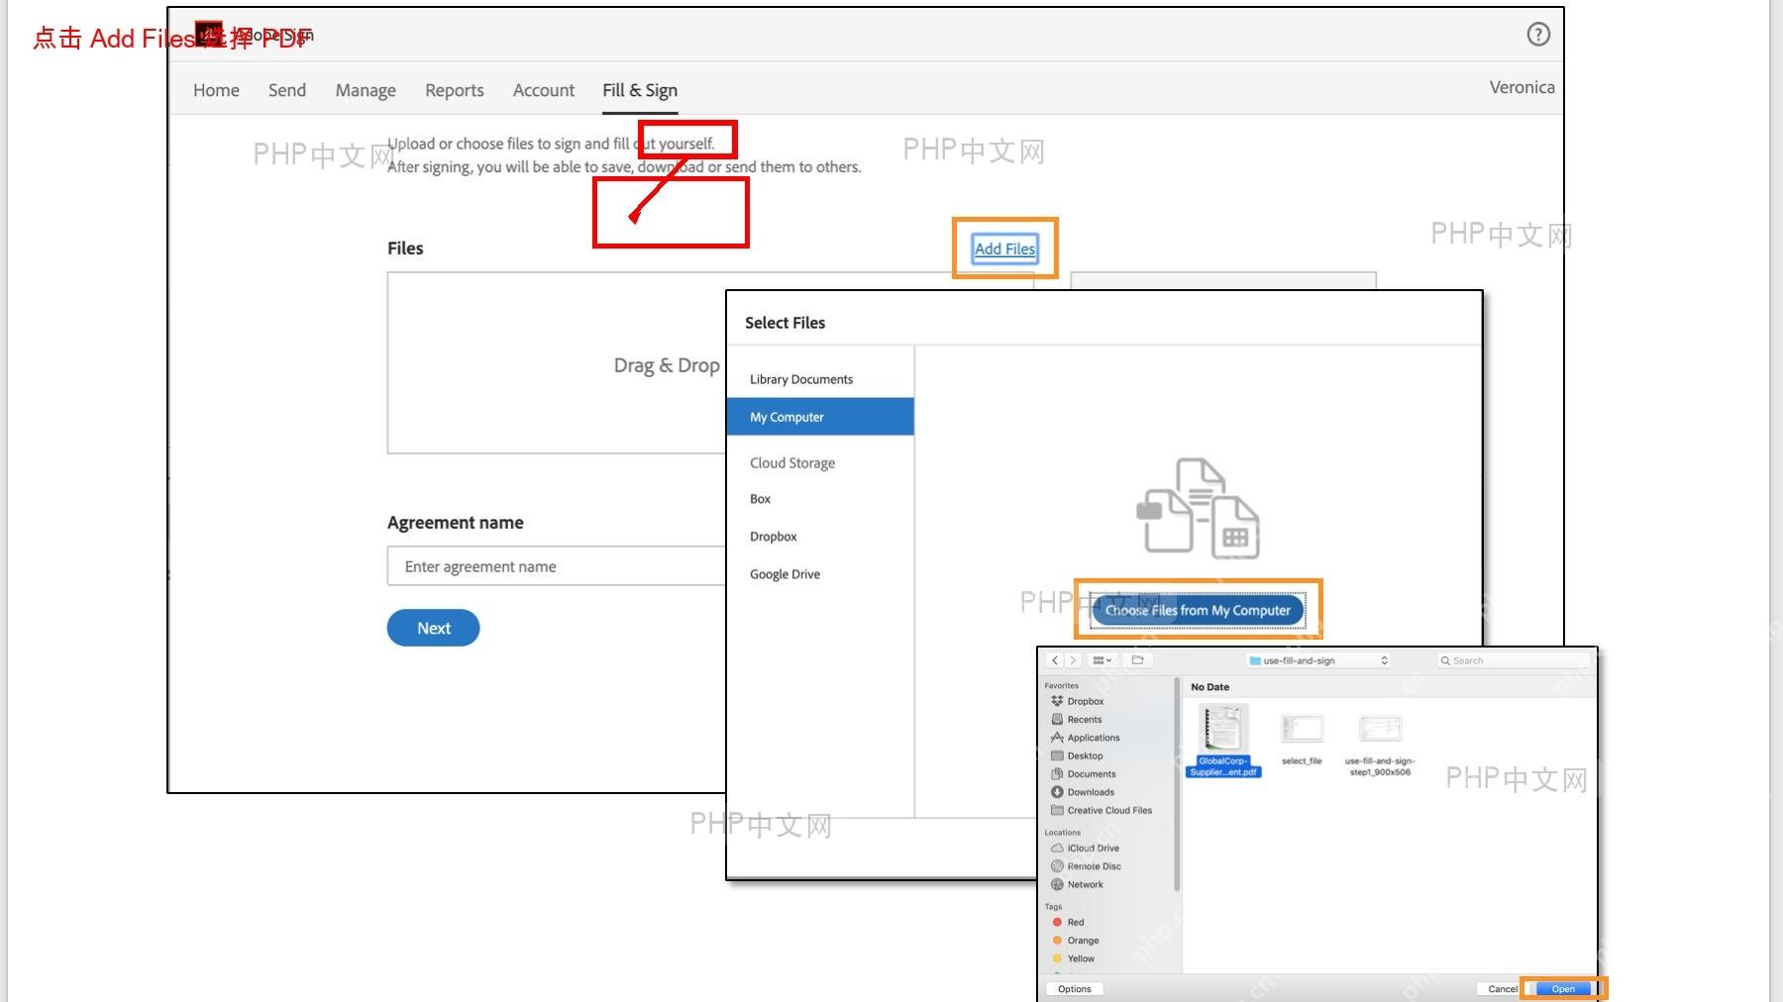This screenshot has height=1002, width=1783.
Task: Select Google Drive storage option
Action: click(x=785, y=574)
